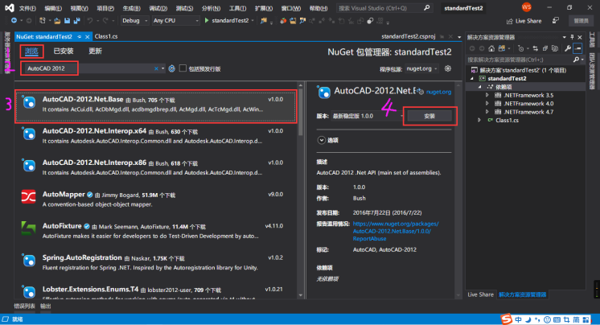Viewport: 600px width, 325px height.
Task: Open the Debug configuration dropdown
Action: [134, 21]
